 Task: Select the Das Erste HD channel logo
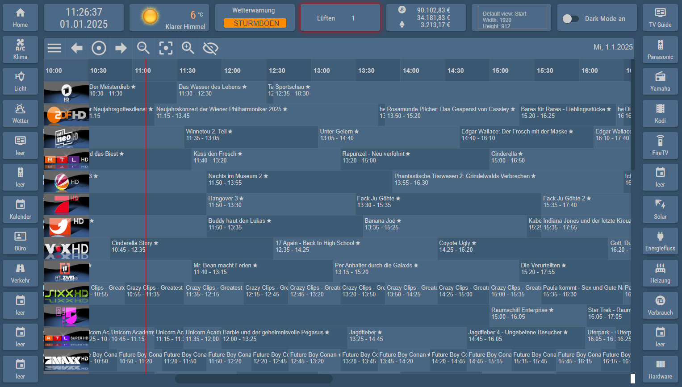tap(67, 93)
